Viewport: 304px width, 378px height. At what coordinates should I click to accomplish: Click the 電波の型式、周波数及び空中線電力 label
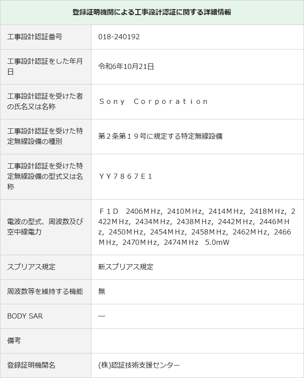pos(45,227)
